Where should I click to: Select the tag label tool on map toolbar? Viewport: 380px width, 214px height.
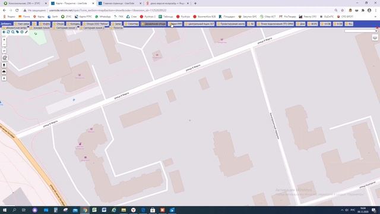click(17, 32)
